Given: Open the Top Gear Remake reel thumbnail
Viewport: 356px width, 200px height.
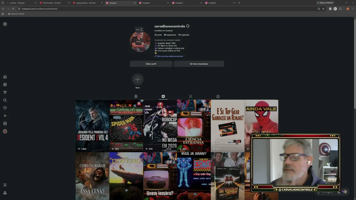Looking at the screenshot, I should click(x=228, y=126).
